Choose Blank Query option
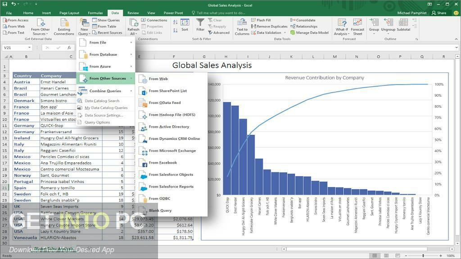Viewport: 461px width, 259px height. point(172,210)
